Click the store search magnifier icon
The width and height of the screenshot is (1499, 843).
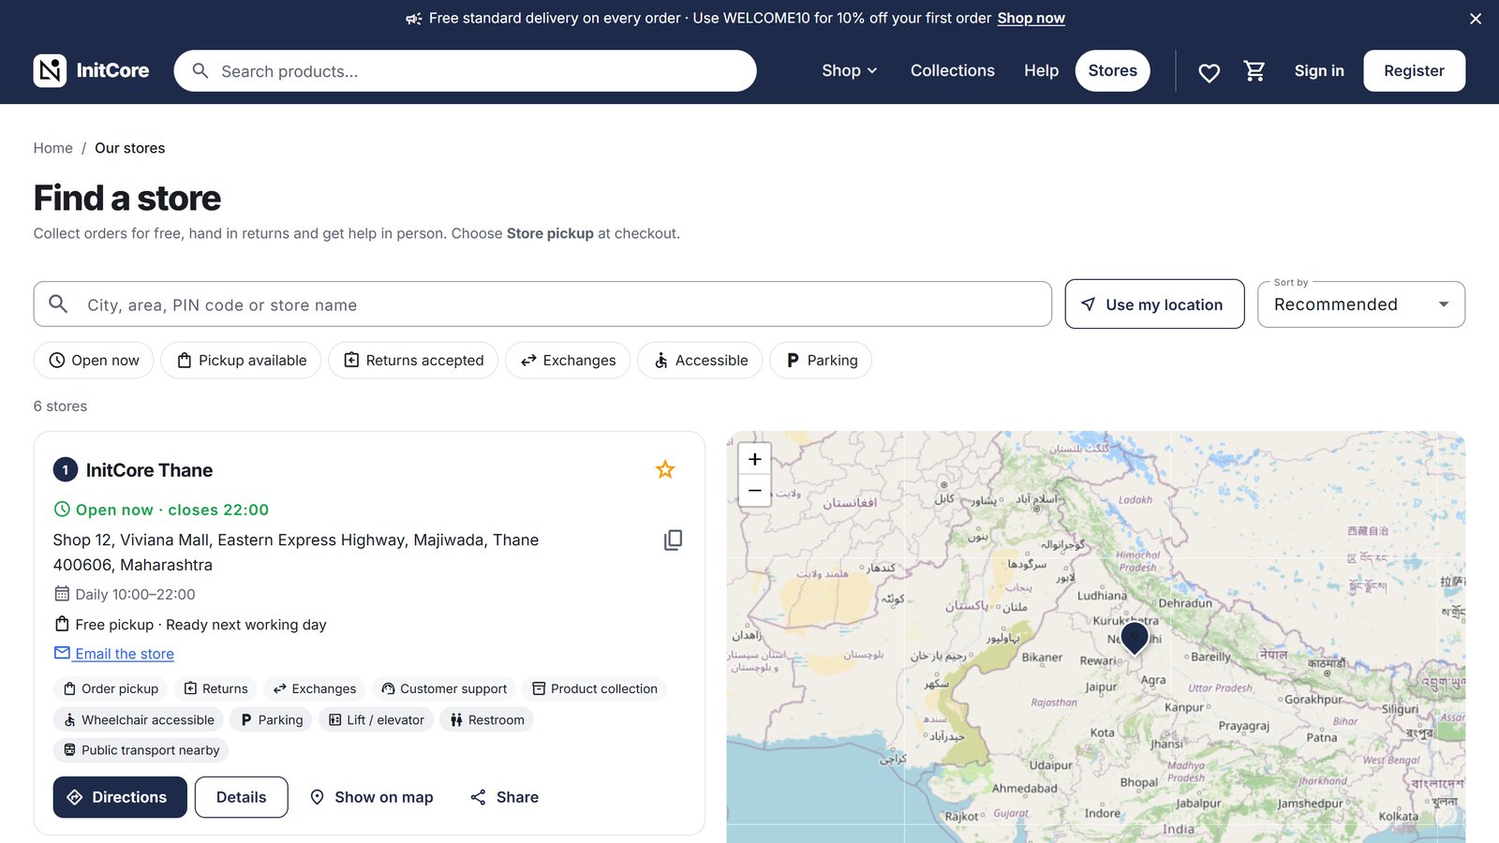point(58,304)
